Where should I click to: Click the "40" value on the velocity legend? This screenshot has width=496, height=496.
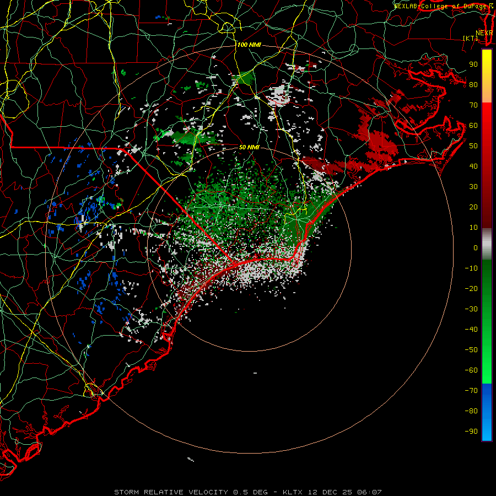tap(473, 166)
